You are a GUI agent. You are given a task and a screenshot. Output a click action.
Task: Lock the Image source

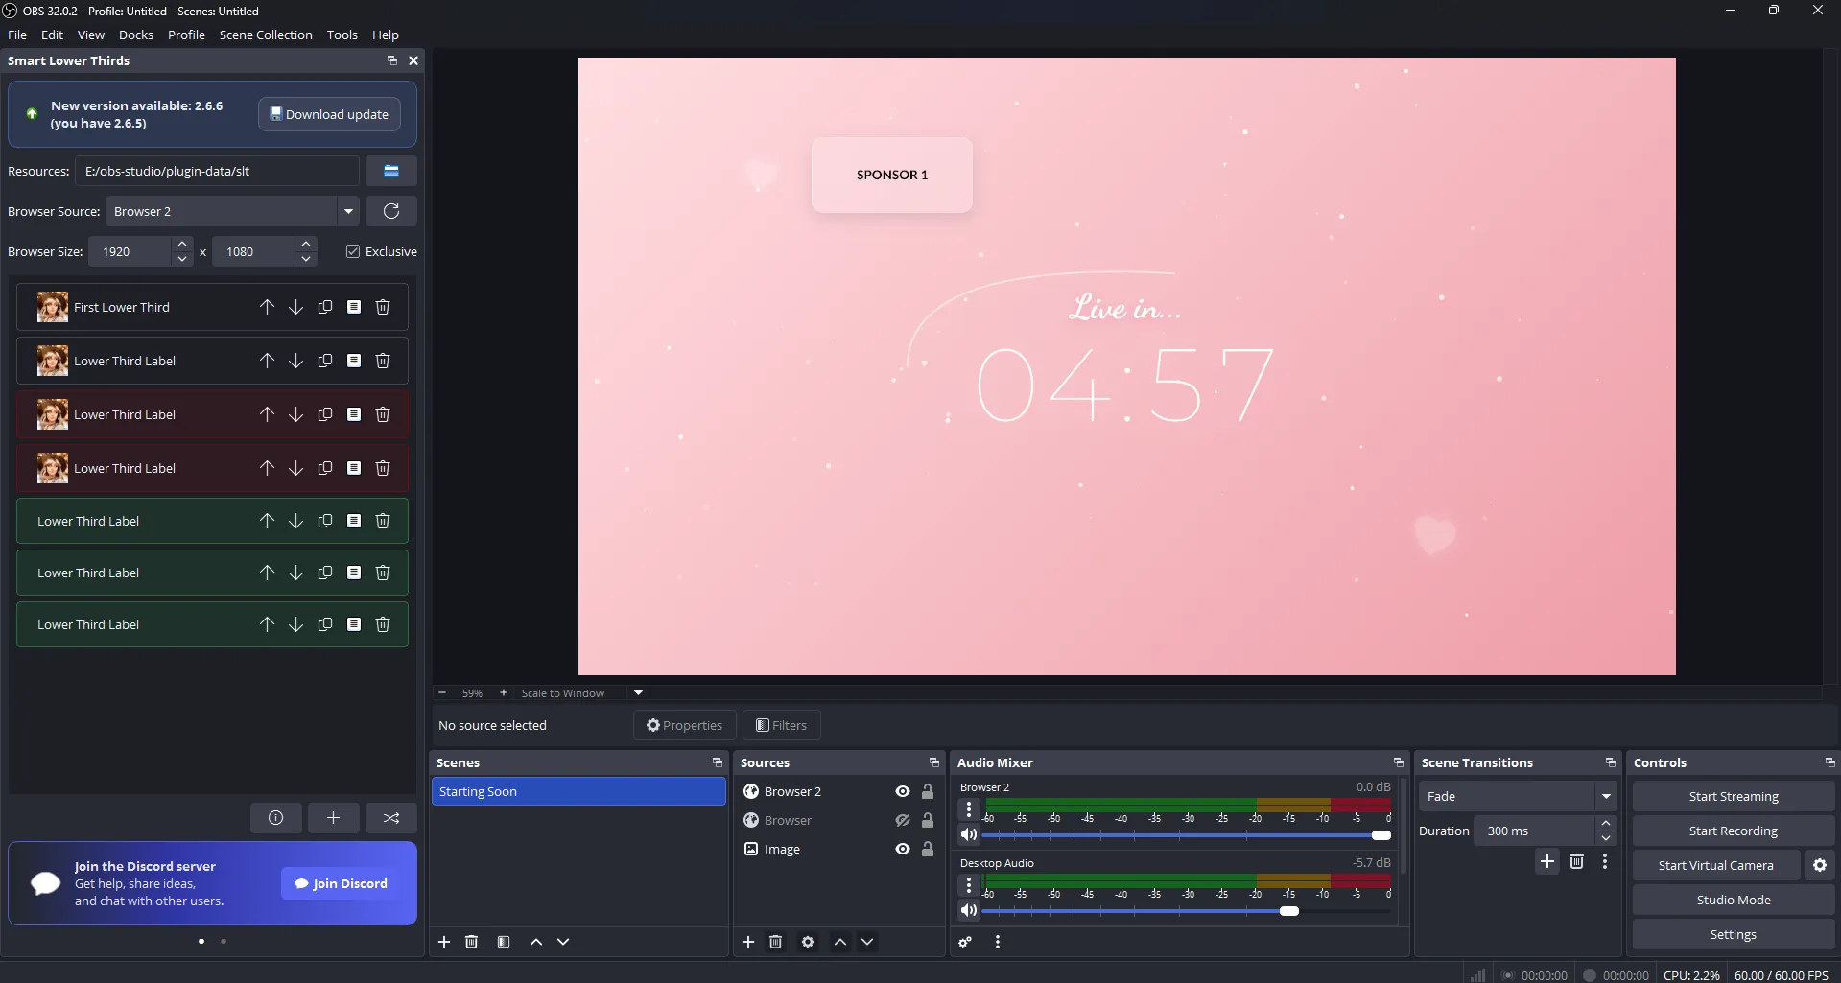[x=928, y=849]
